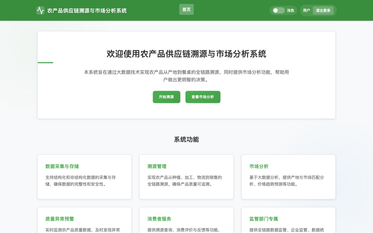Click description text 提供溯源查询、消费评价与反馈
This screenshot has width=373, height=233.
click(184, 230)
